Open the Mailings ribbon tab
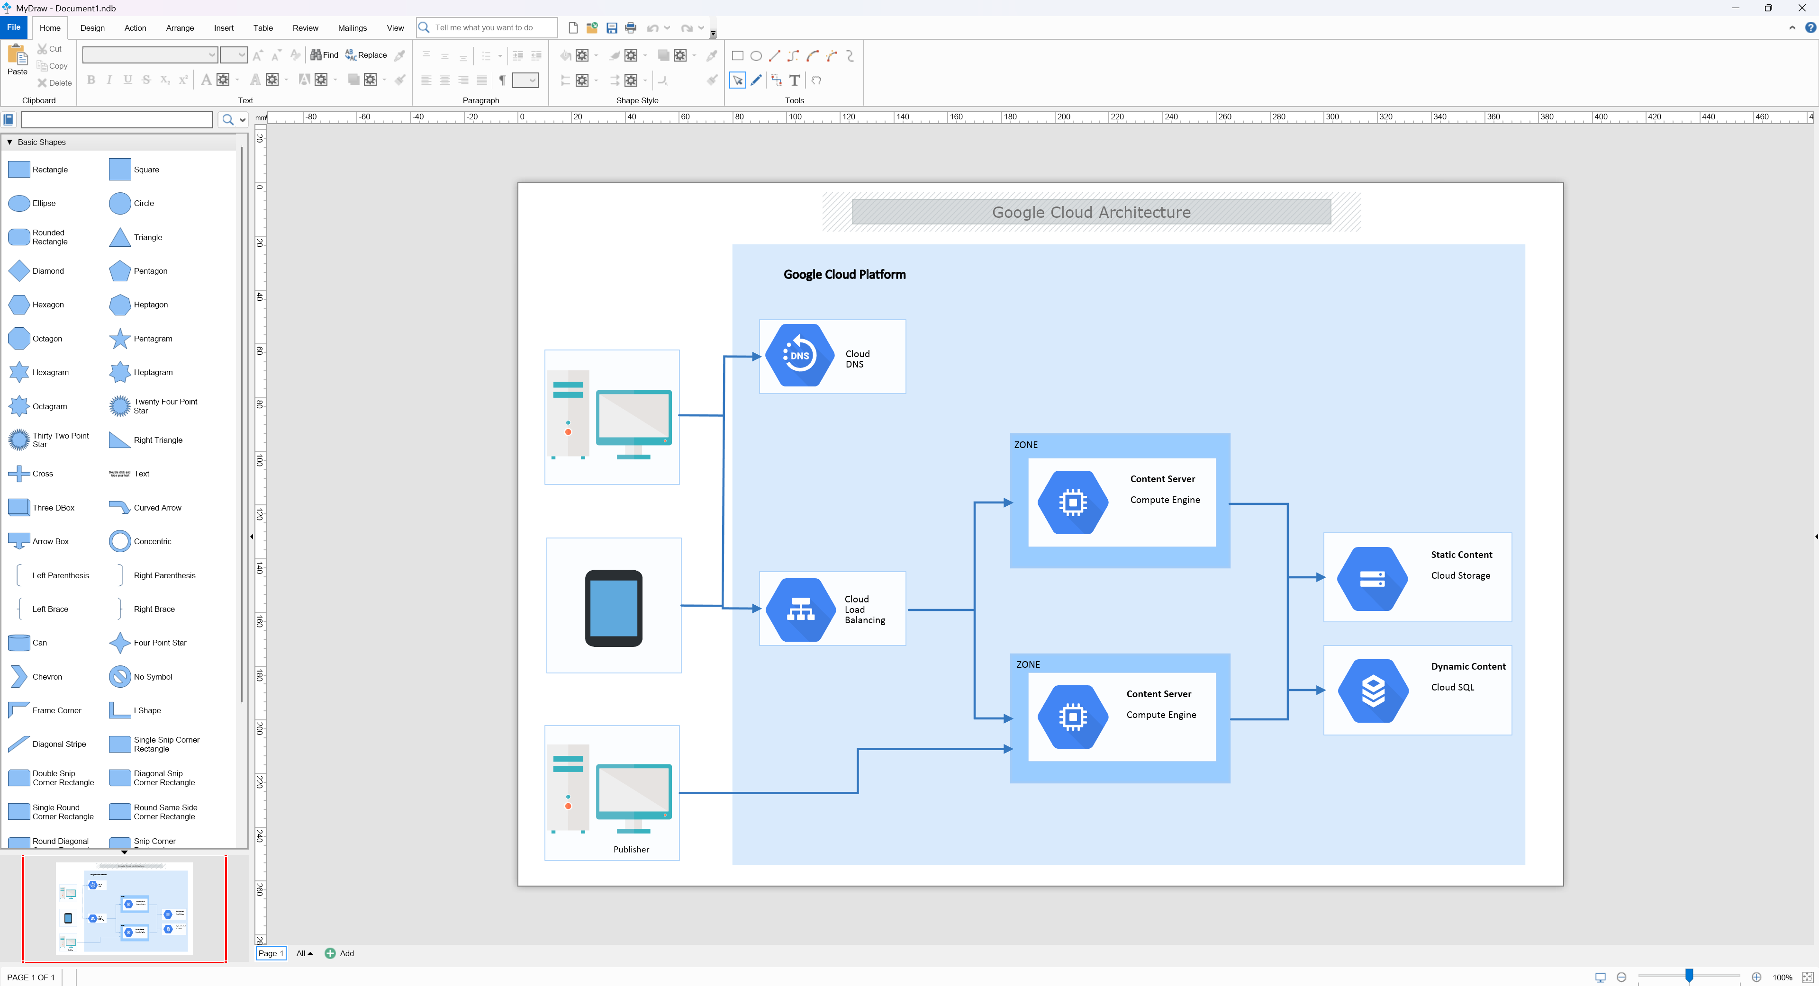Image resolution: width=1819 pixels, height=986 pixels. pos(353,28)
